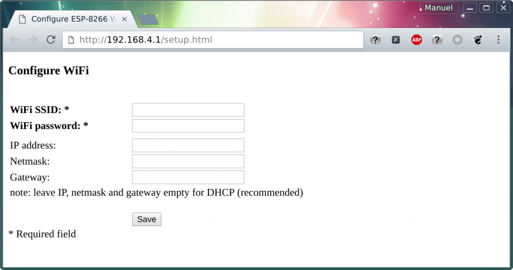Screen dimensions: 513x270
Task: Click the Netmask text field
Action: coord(188,161)
